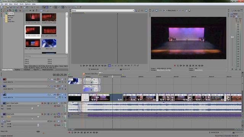Click the Undo arrow icon in toolbar

pos(32,7)
